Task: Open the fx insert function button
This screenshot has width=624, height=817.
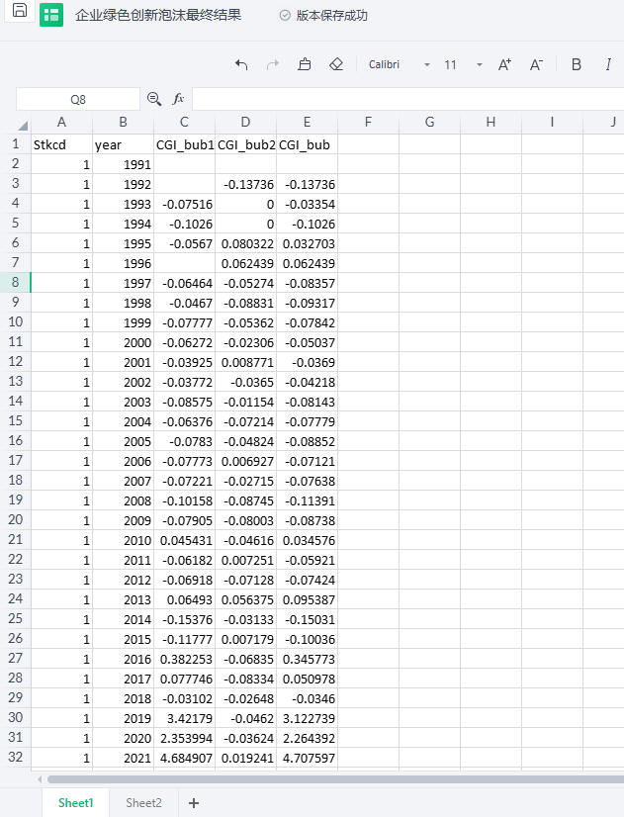Action: (178, 99)
